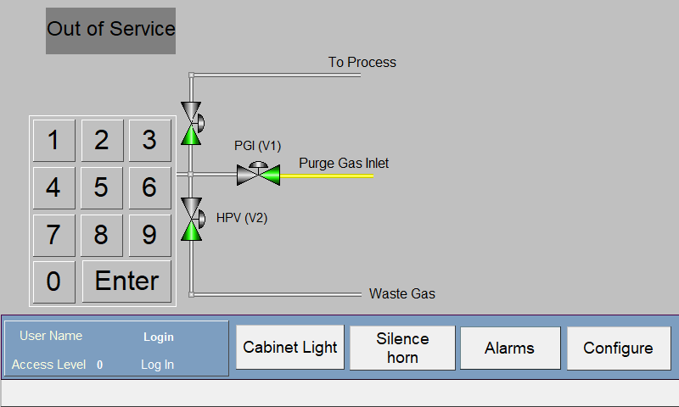Image resolution: width=679 pixels, height=407 pixels.
Task: Open the Alarms screen
Action: 510,348
